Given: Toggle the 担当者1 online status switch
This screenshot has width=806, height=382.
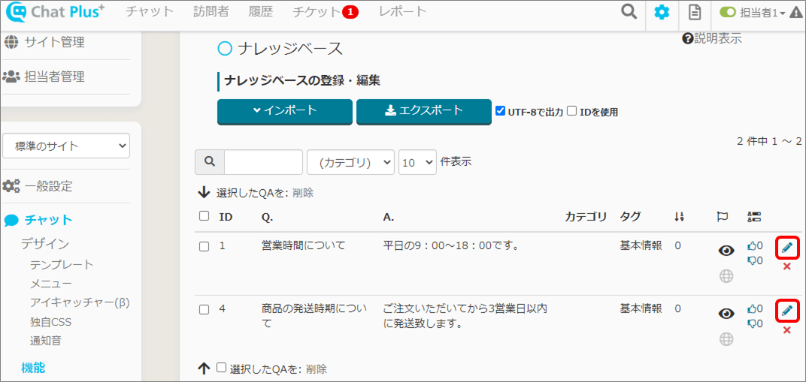Looking at the screenshot, I should tap(728, 13).
